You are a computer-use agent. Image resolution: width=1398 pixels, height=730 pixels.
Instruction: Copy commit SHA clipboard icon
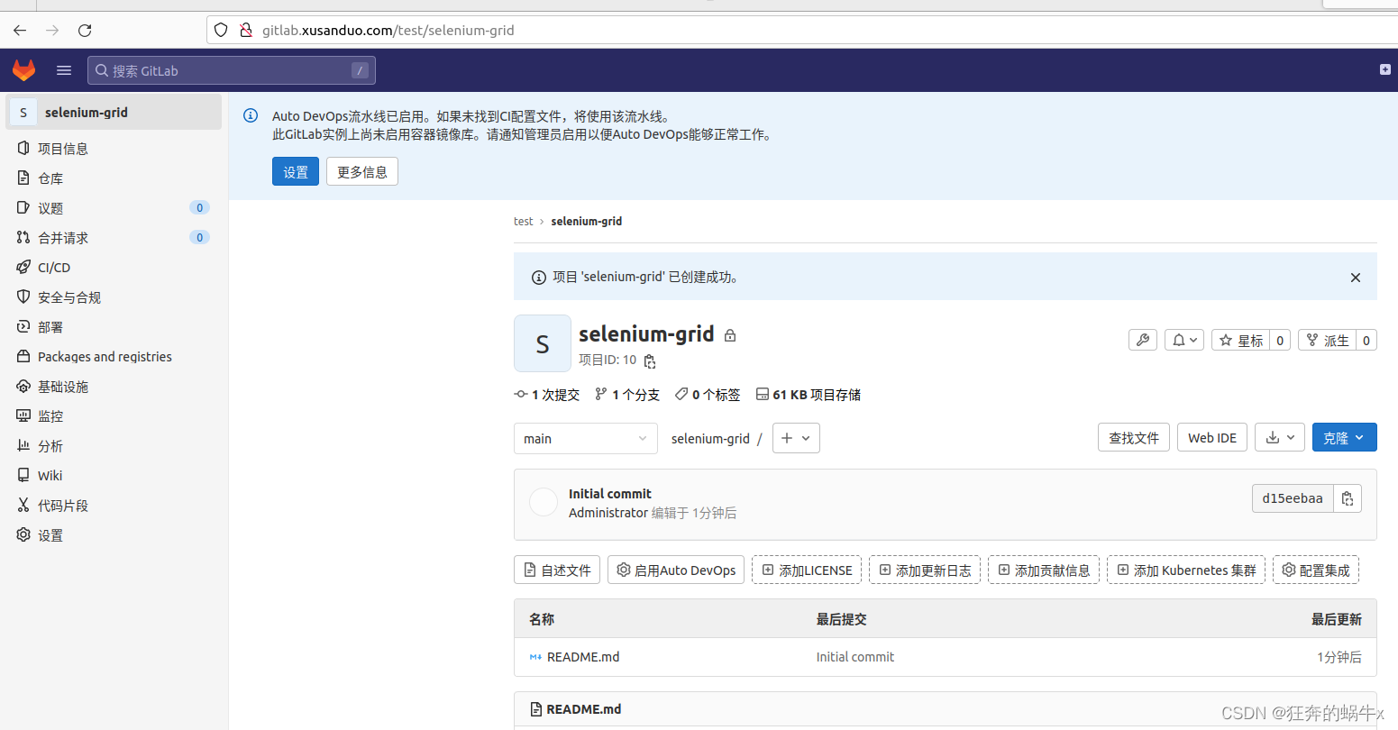(x=1348, y=498)
